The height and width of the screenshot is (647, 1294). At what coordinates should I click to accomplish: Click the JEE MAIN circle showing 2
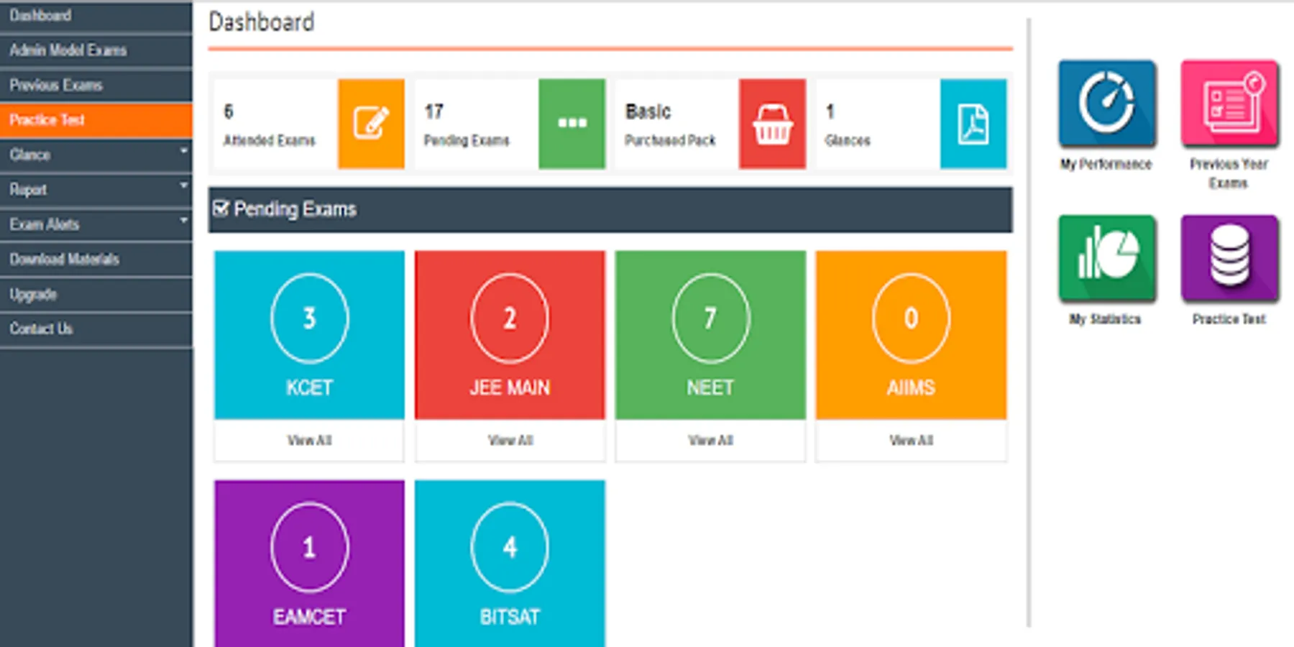click(510, 318)
